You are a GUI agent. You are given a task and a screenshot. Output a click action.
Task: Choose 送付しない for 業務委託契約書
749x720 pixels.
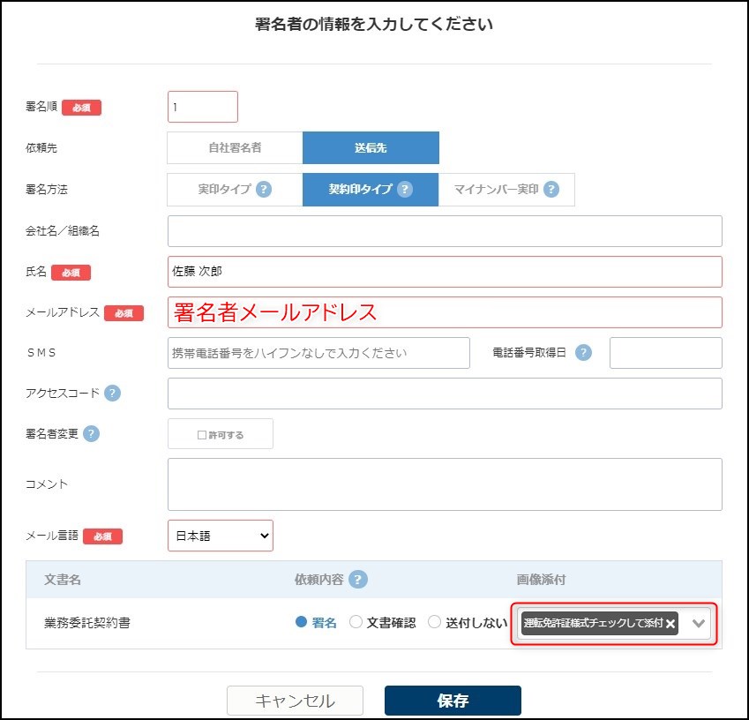click(x=434, y=622)
